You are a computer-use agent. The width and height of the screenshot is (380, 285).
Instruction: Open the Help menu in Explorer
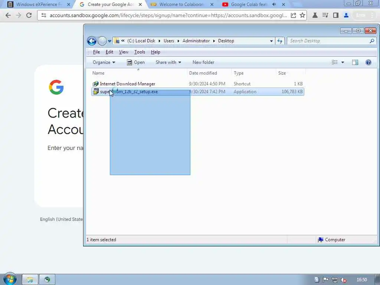point(155,52)
